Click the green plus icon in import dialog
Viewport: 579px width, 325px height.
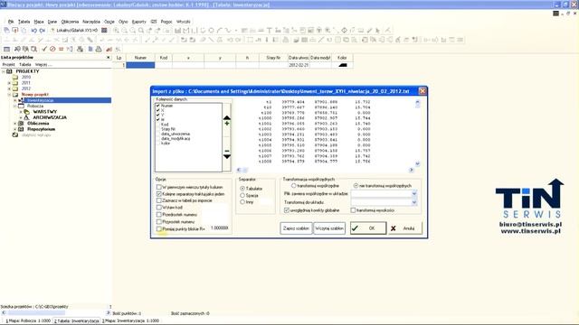227,124
